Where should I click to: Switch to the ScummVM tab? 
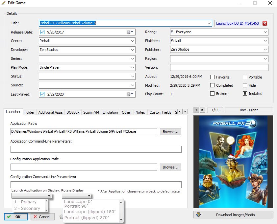tap(91, 112)
